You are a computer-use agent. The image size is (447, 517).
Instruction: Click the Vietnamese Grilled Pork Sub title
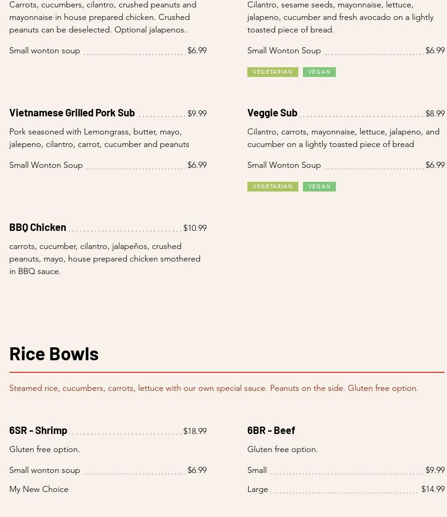coord(72,113)
